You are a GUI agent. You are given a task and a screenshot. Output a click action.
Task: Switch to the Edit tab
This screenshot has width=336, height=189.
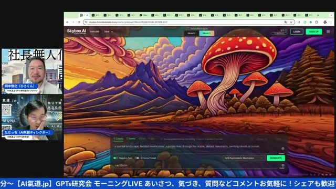point(142,139)
